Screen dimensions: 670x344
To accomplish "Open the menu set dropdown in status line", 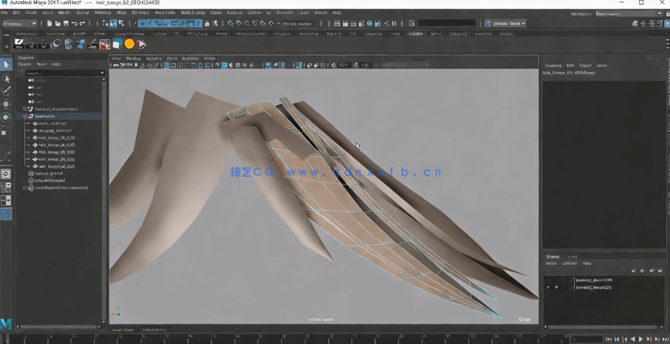I will (20, 24).
